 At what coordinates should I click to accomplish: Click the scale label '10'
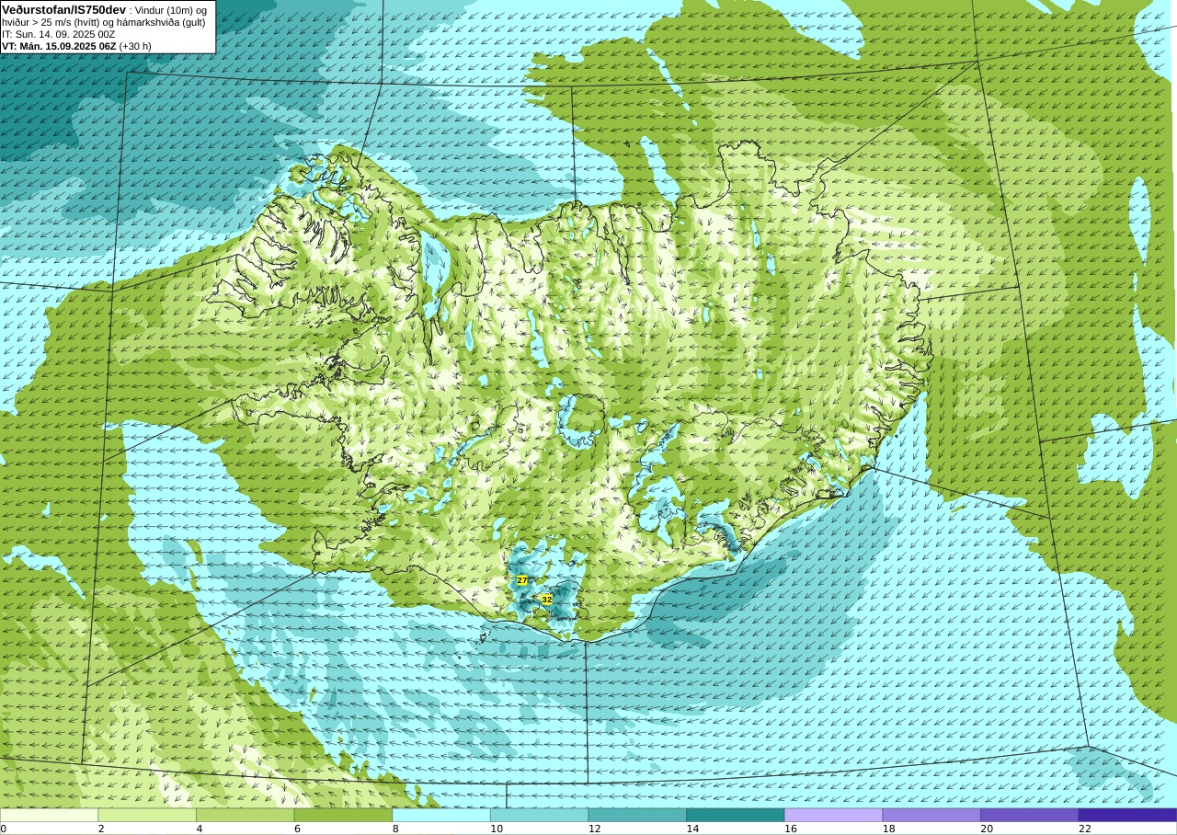(497, 829)
